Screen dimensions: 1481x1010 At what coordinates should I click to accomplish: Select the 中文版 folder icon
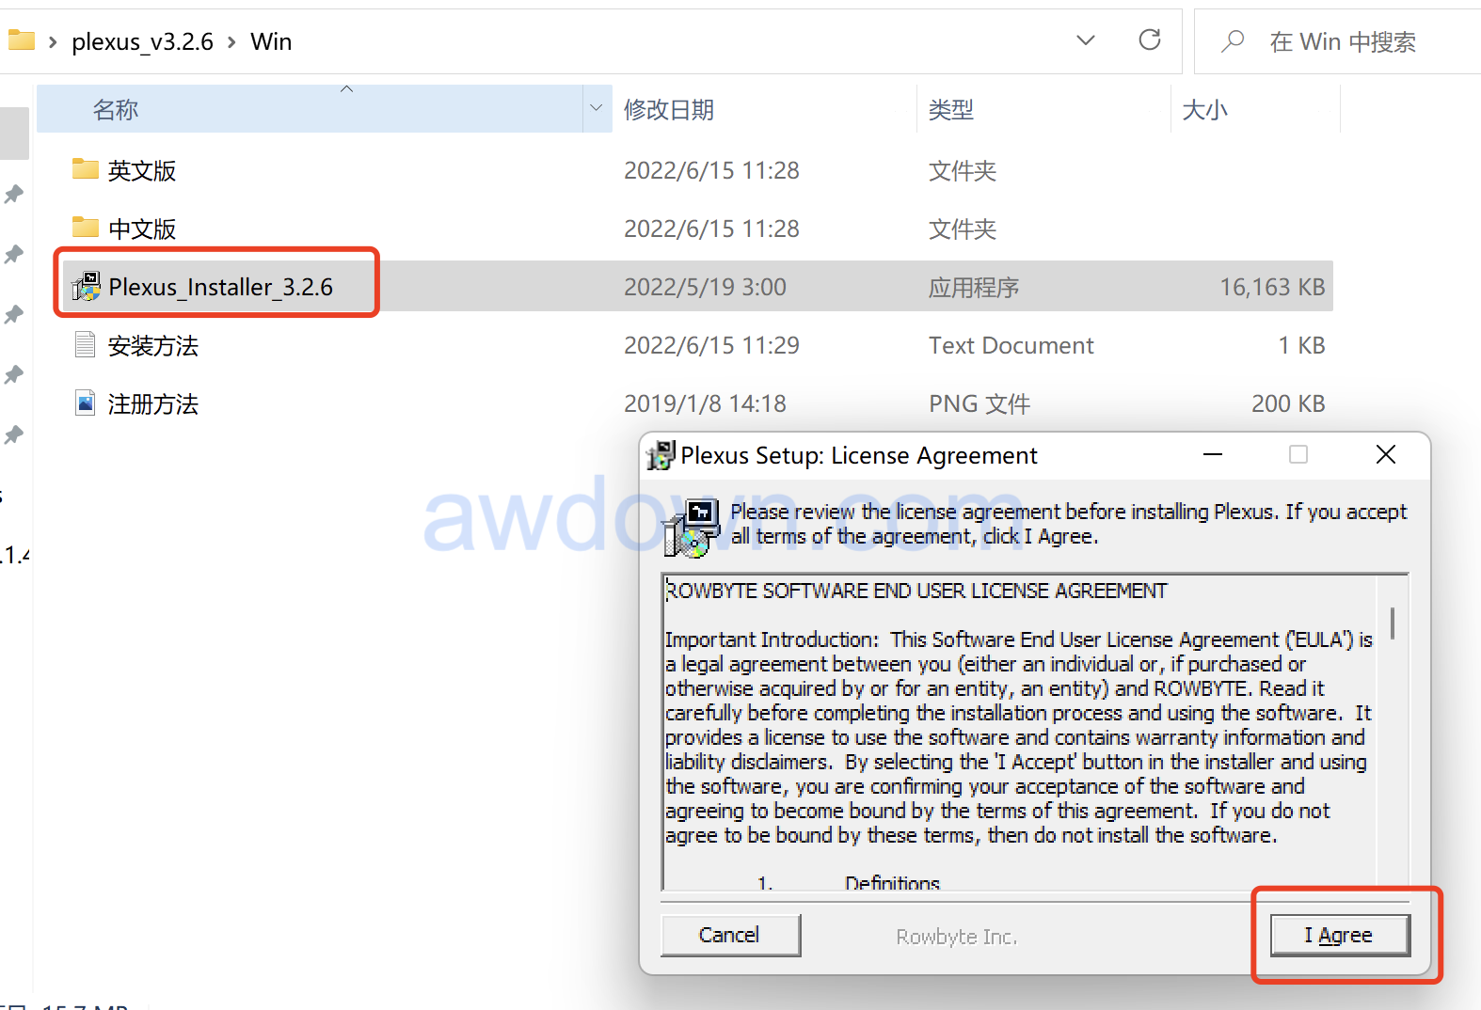click(86, 228)
